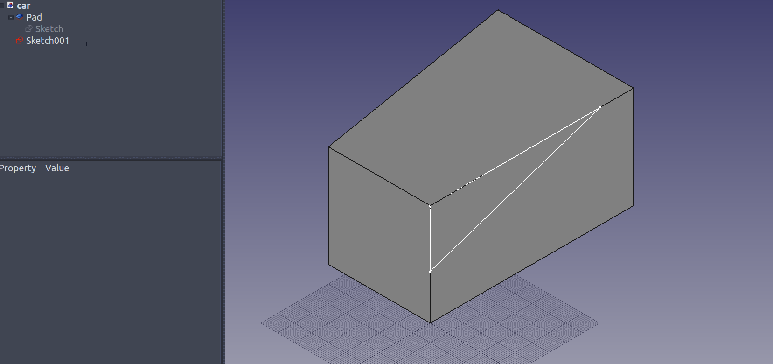The height and width of the screenshot is (364, 773).
Task: Collapse the car document tree
Action: point(2,6)
